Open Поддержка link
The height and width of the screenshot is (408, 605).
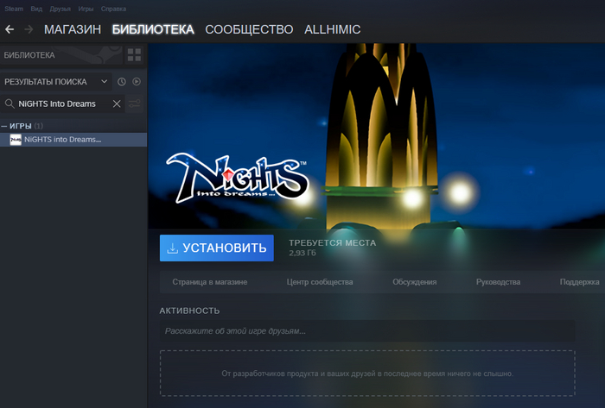tap(580, 282)
